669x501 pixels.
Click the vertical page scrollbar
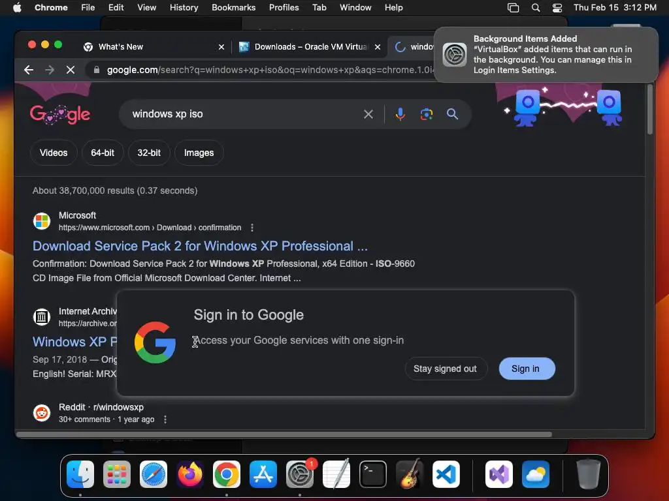point(650,110)
